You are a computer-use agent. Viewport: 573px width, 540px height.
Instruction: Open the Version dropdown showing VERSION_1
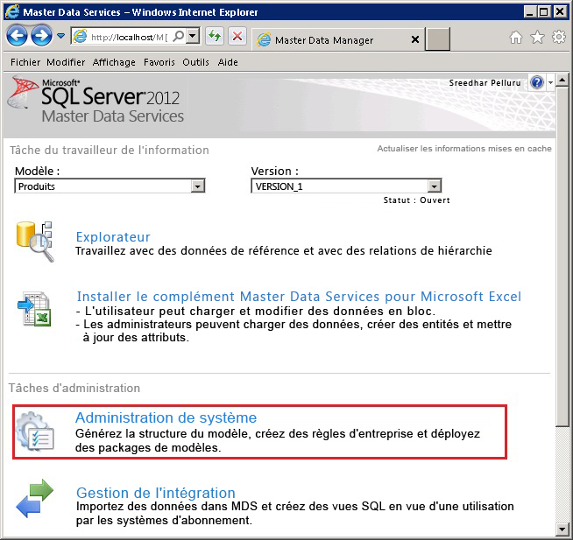(x=346, y=186)
